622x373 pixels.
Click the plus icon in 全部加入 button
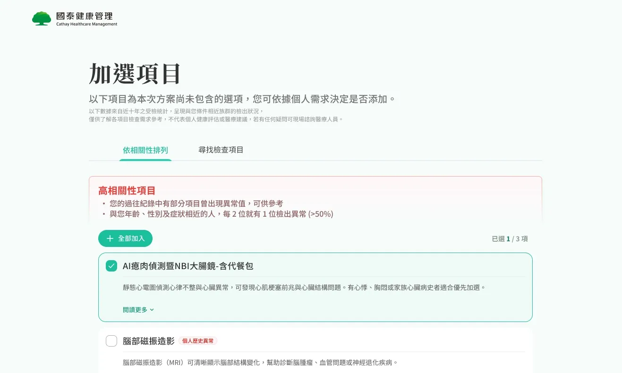(110, 238)
